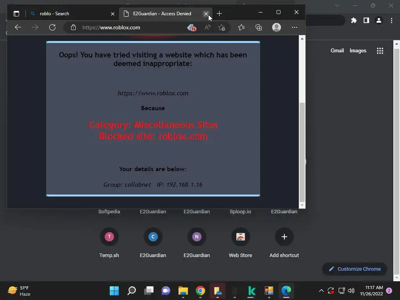400x300 pixels.
Task: Open Edge Favorites list
Action: pos(241,27)
